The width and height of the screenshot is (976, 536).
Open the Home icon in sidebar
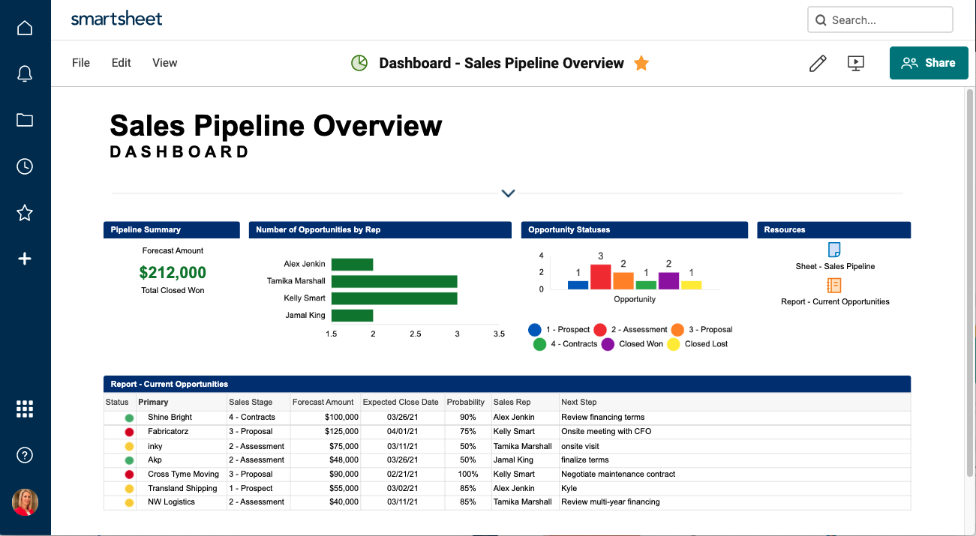pyautogui.click(x=25, y=28)
